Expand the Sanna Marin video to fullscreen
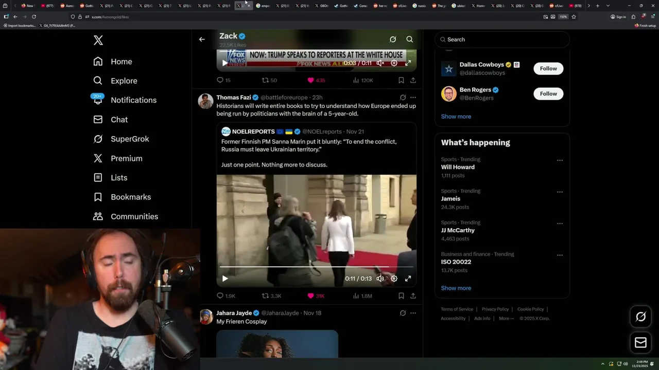 pyautogui.click(x=408, y=279)
